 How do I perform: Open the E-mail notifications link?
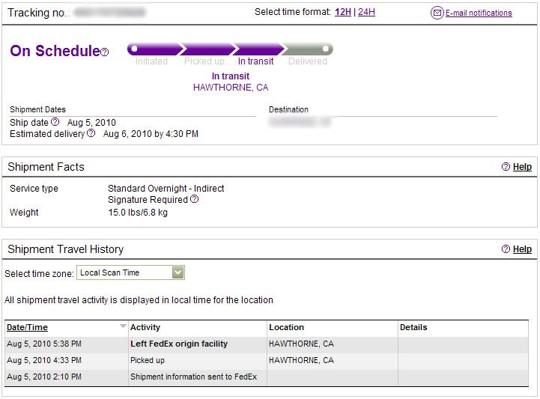coord(479,13)
